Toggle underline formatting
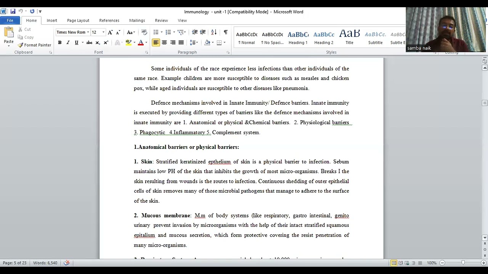Viewport: 488px width, 274px height. pos(76,43)
